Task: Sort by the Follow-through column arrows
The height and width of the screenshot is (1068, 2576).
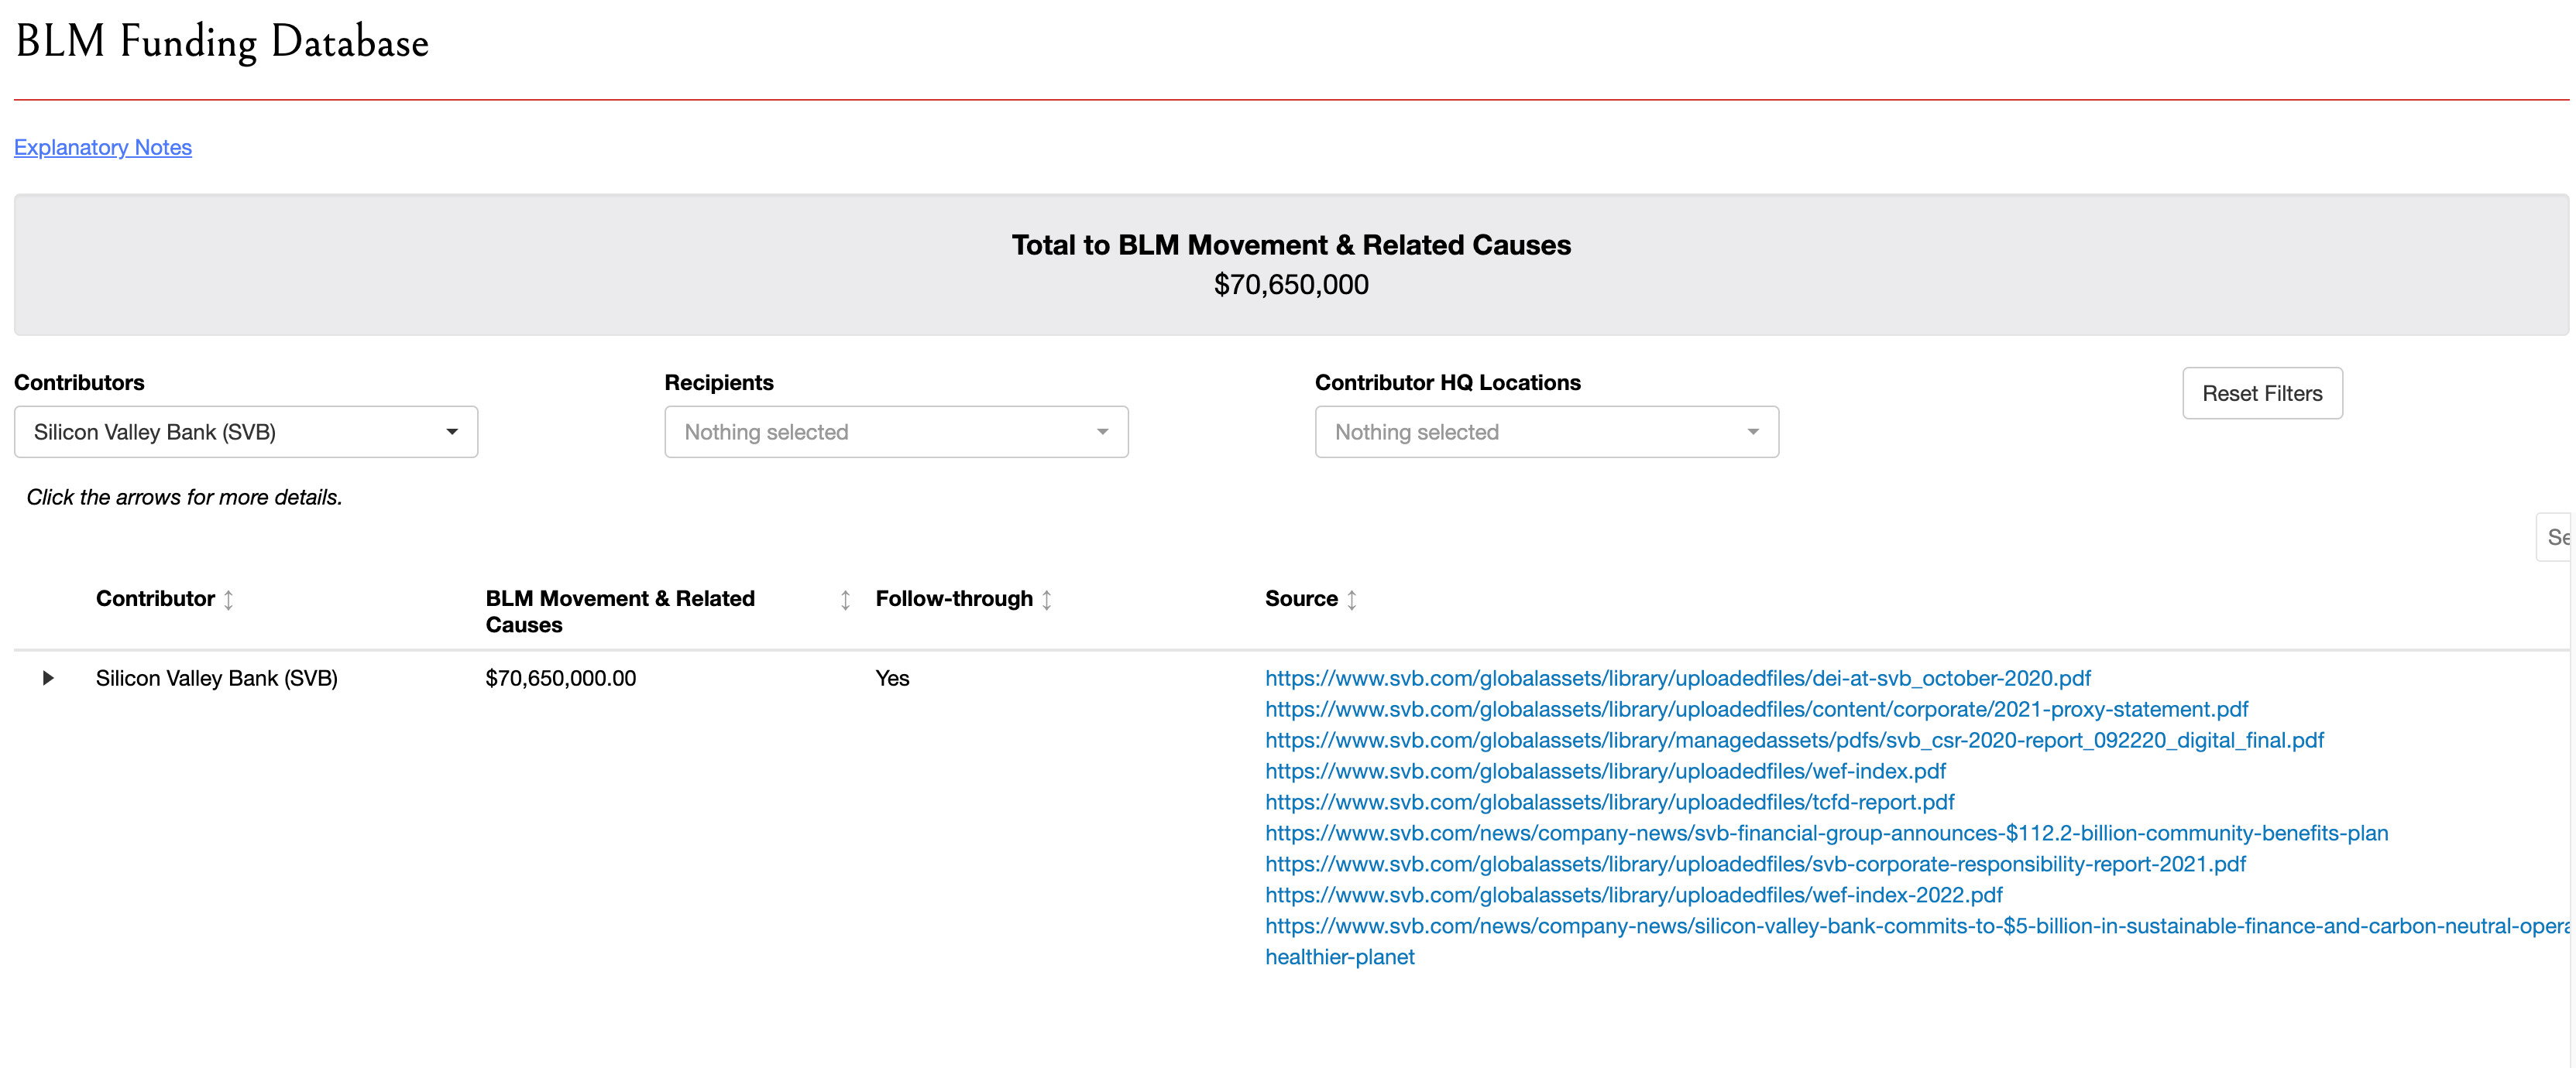Action: coord(1046,600)
